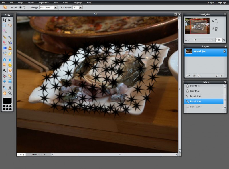Select the Gradient tool
Image resolution: width=229 pixels, height=169 pixels.
[5, 48]
